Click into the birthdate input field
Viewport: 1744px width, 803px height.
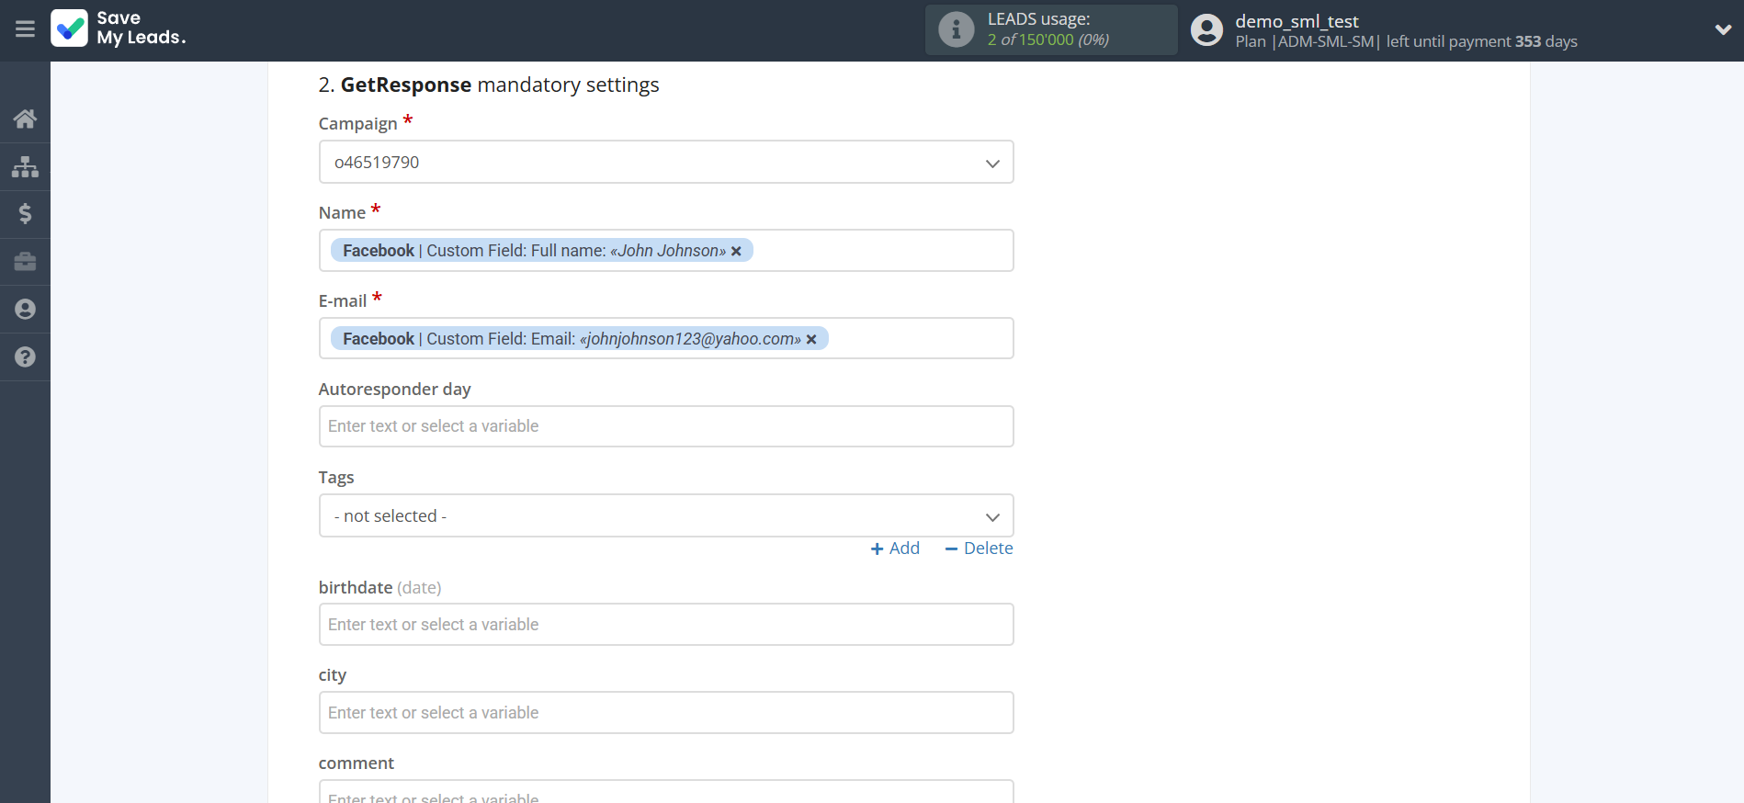[x=665, y=625]
